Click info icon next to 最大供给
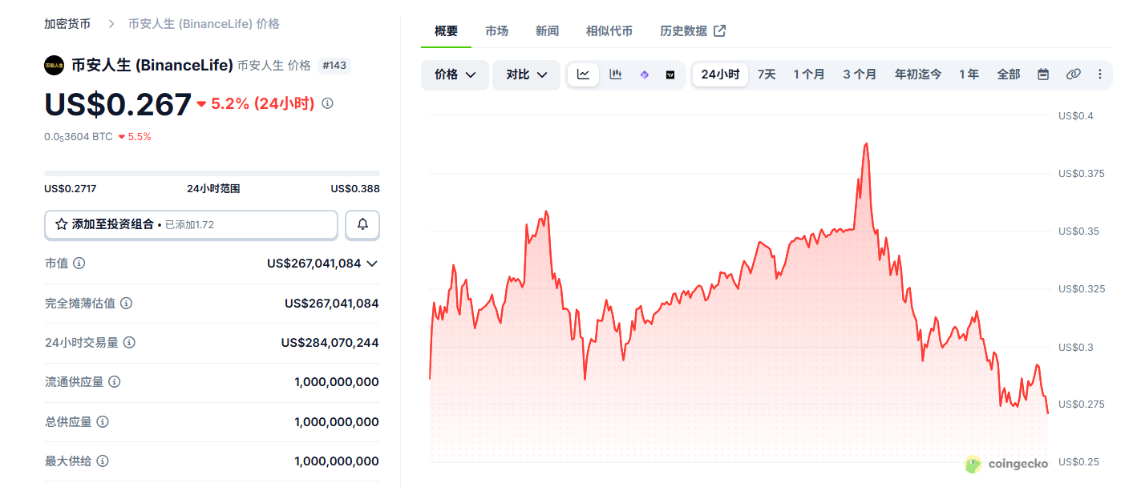 coord(103,461)
